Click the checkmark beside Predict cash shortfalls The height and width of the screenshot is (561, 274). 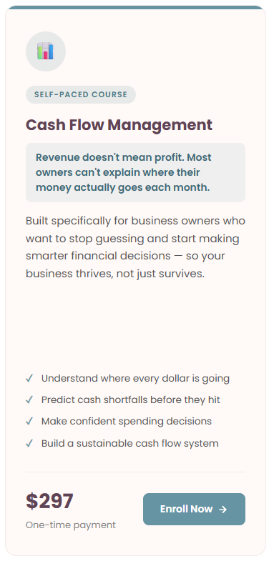pos(29,399)
